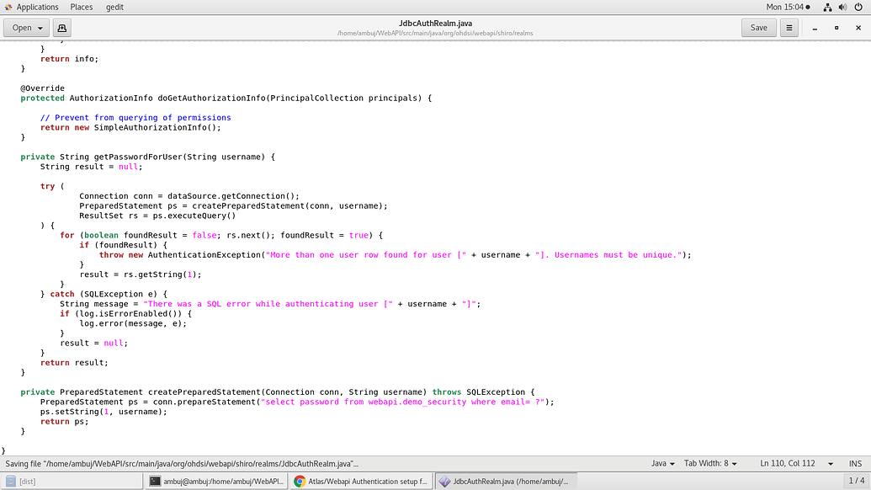Click the volume icon in top bar
Screen dimensions: 871x490
(842, 7)
